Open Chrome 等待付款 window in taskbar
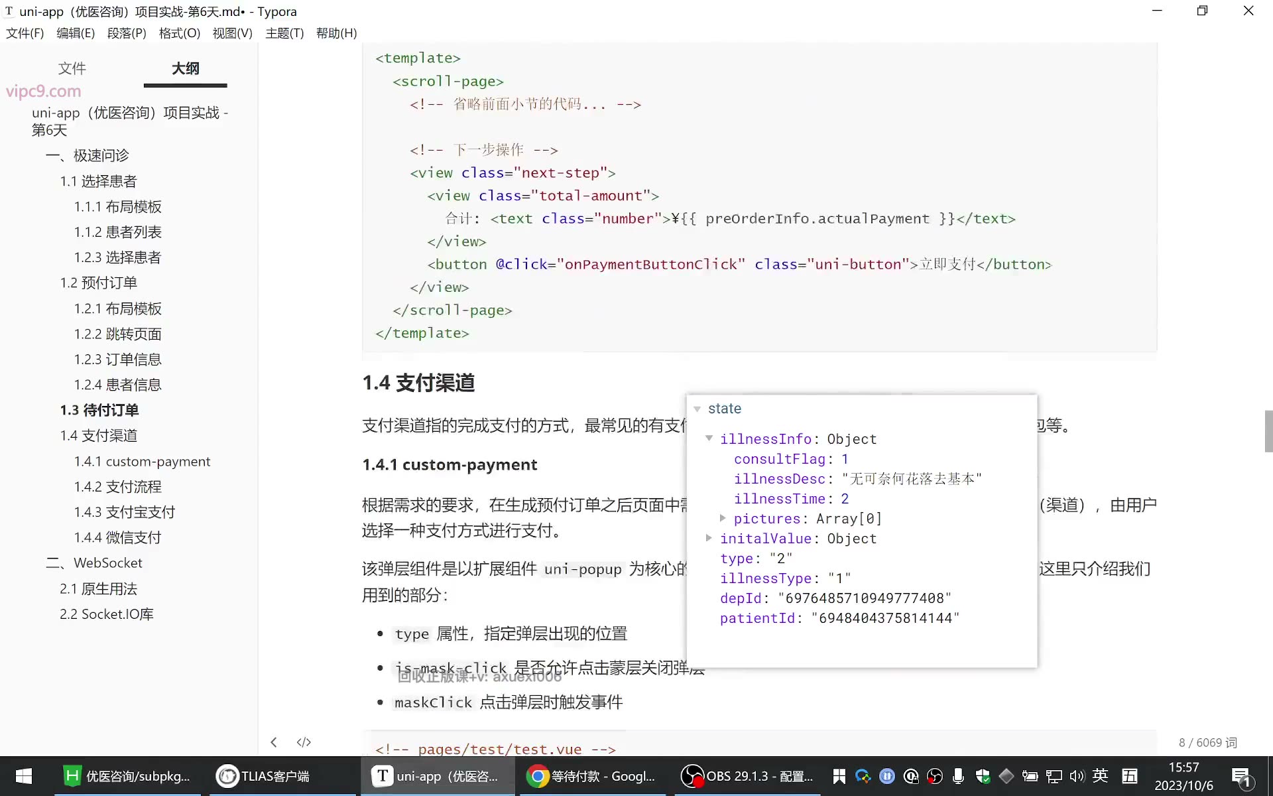1273x796 pixels. (590, 776)
